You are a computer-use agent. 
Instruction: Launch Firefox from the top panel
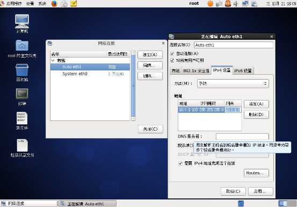click(54, 3)
